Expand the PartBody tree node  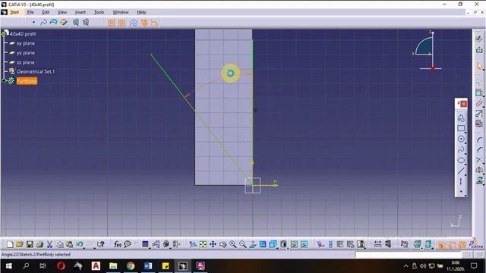[4, 81]
